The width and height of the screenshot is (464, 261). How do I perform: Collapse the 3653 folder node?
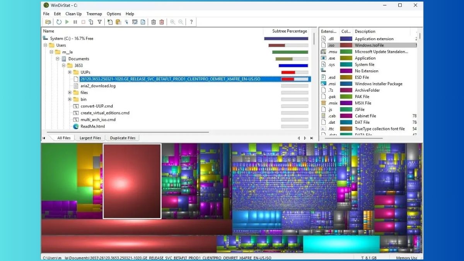click(64, 65)
